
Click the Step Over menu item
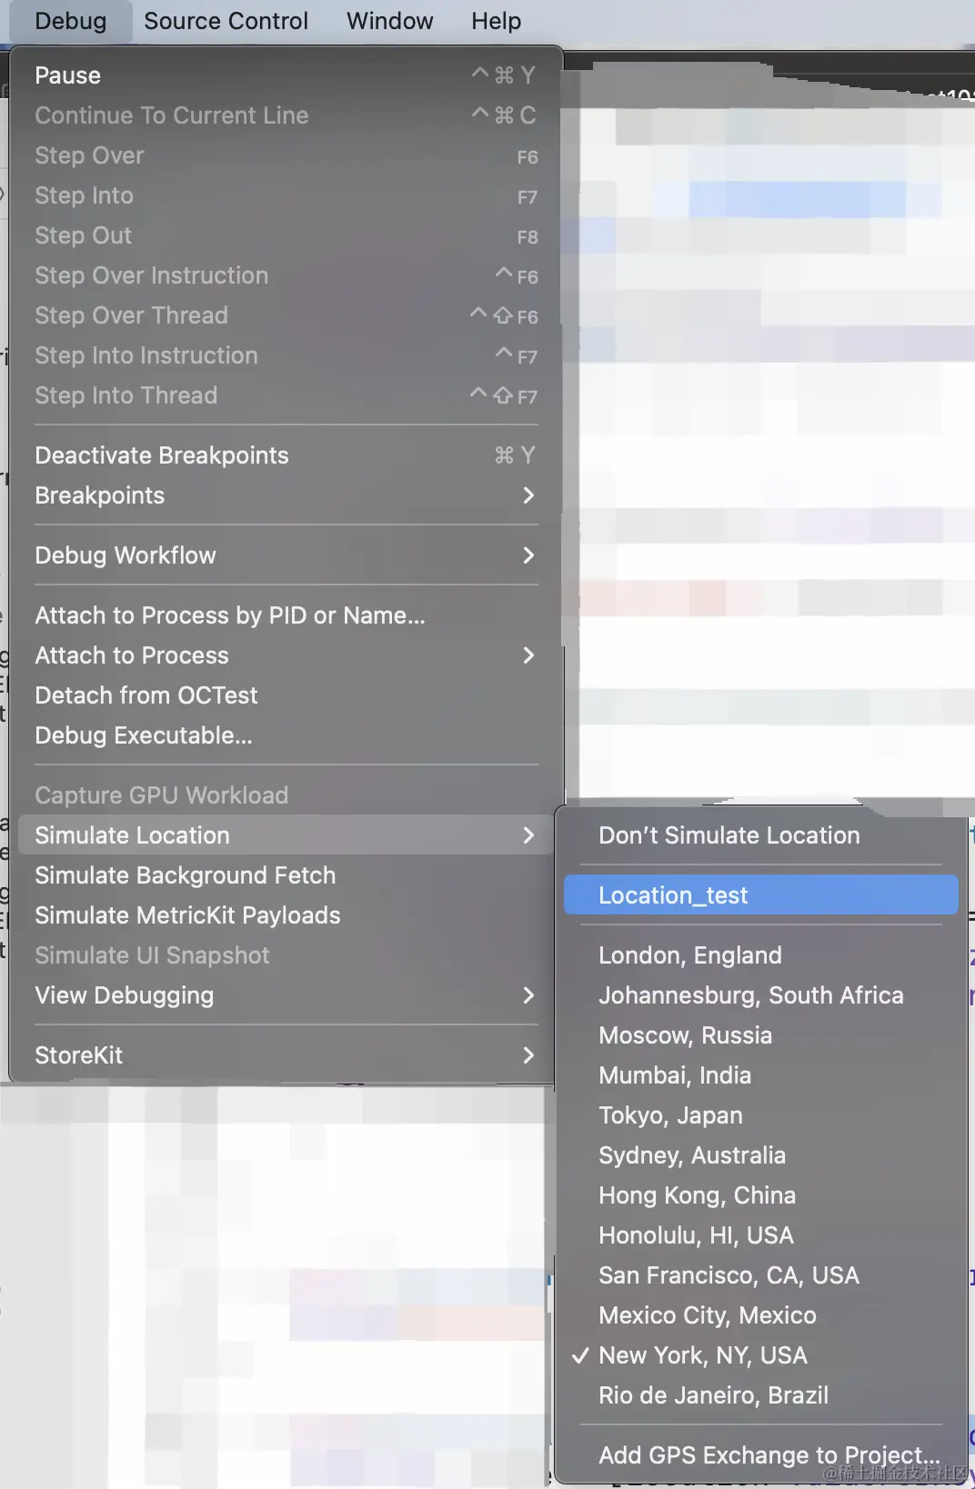[x=286, y=155]
